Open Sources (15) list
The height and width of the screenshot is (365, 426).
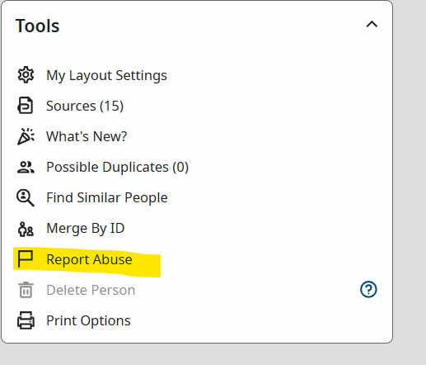(85, 106)
